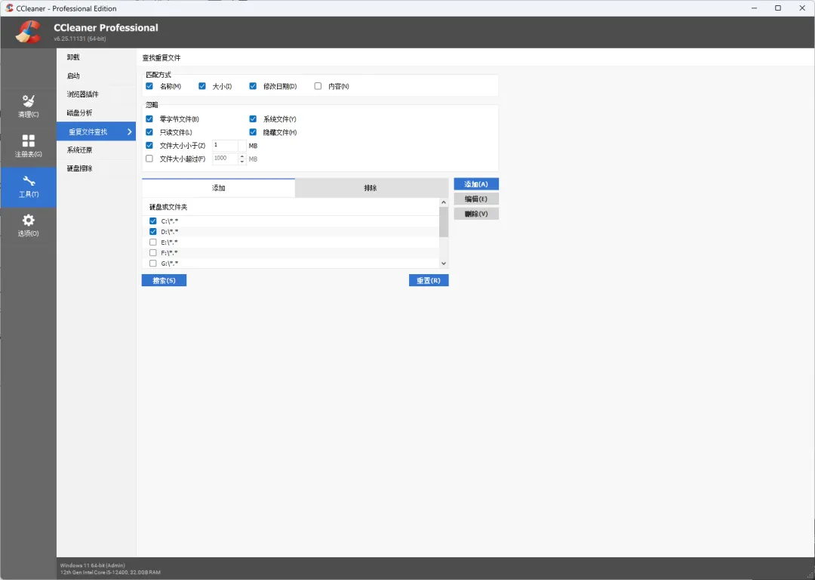Click the 编辑(E) edit button

[476, 199]
